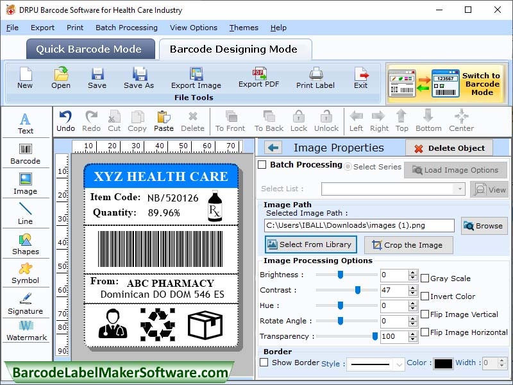Increase Brightness with spinner up arrow

tap(413, 272)
